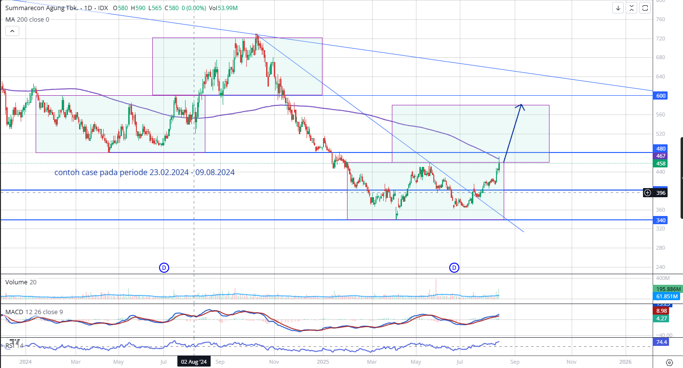Click the 340 price level label
The height and width of the screenshot is (368, 683).
click(x=661, y=220)
